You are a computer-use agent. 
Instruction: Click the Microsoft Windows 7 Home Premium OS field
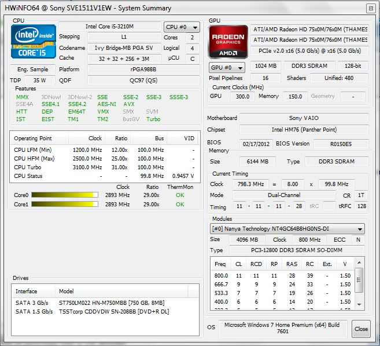pyautogui.click(x=283, y=328)
